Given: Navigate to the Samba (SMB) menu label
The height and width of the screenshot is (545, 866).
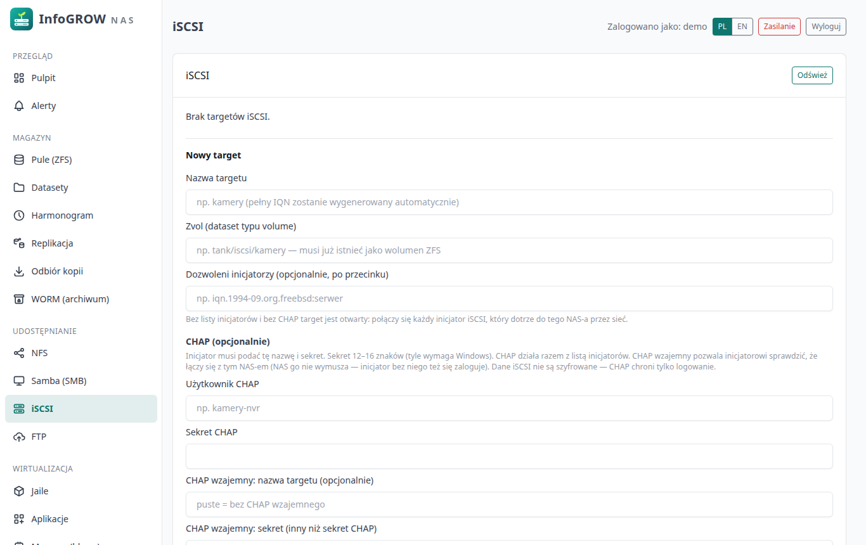Looking at the screenshot, I should pyautogui.click(x=59, y=381).
